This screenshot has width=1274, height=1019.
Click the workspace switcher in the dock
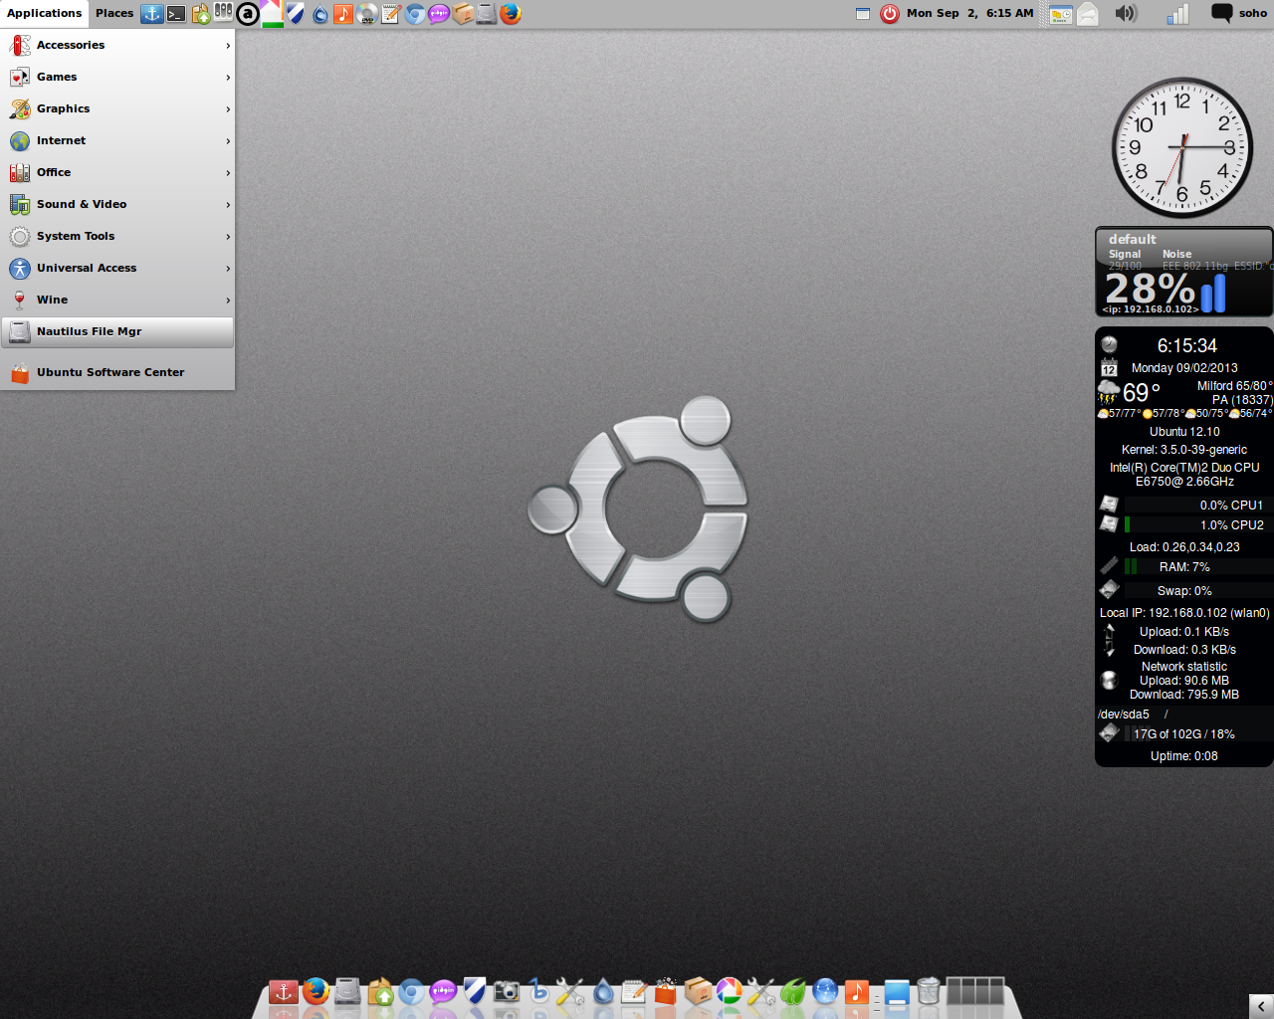pos(975,991)
